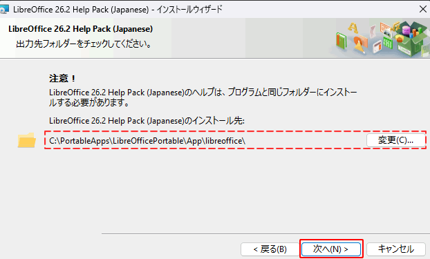Go back with the 戻る(B) button

pyautogui.click(x=270, y=249)
